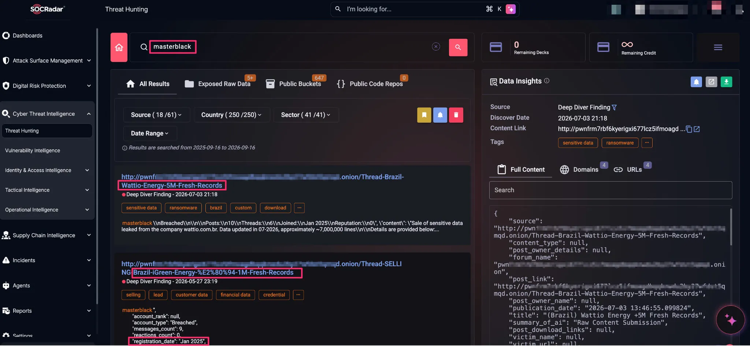Show more tags in Data Insights panel
Screen dimensions: 750x346
pos(647,143)
